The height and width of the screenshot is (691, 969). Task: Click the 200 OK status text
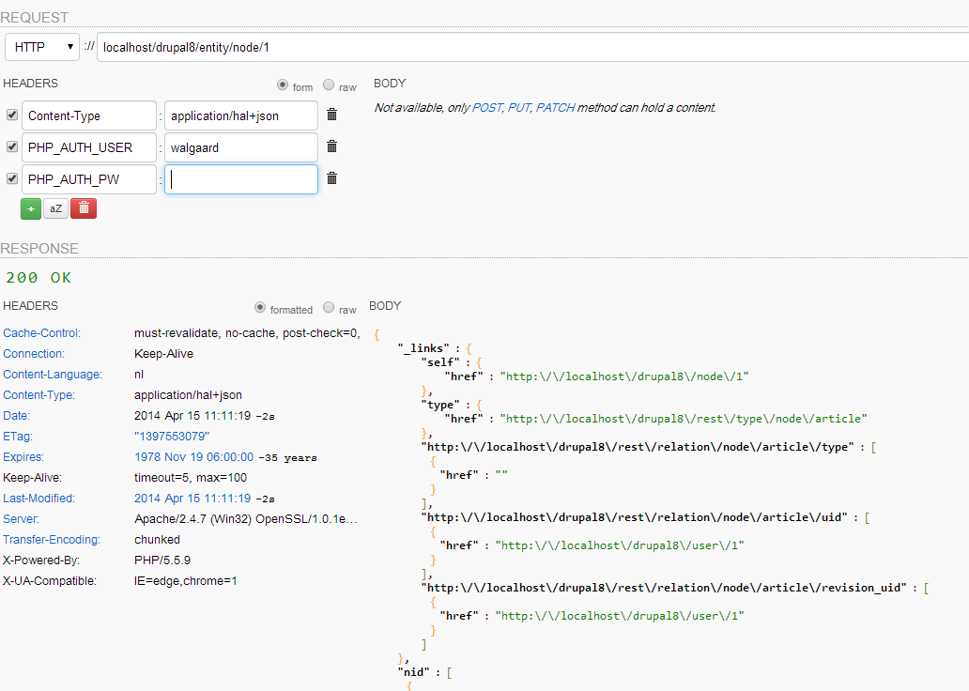(38, 278)
